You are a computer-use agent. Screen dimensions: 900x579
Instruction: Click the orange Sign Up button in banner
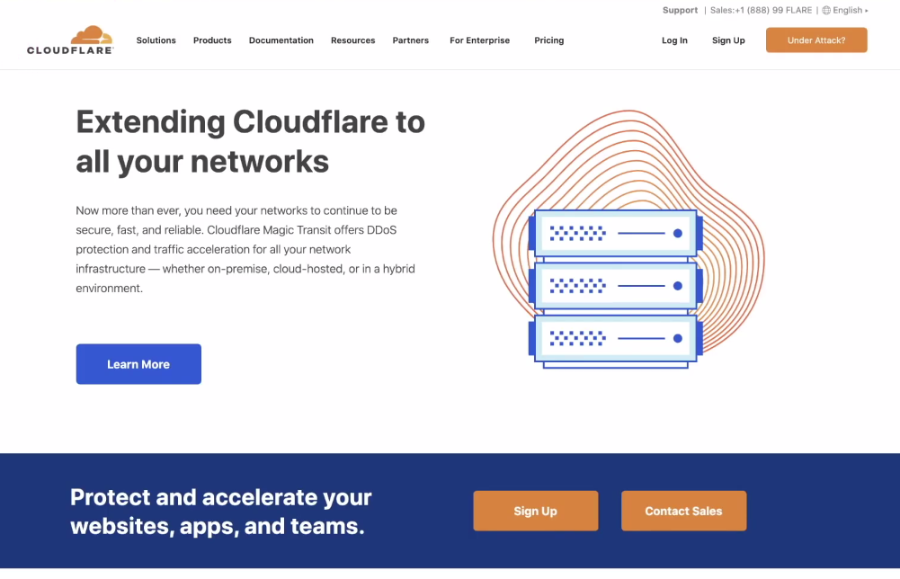[536, 511]
